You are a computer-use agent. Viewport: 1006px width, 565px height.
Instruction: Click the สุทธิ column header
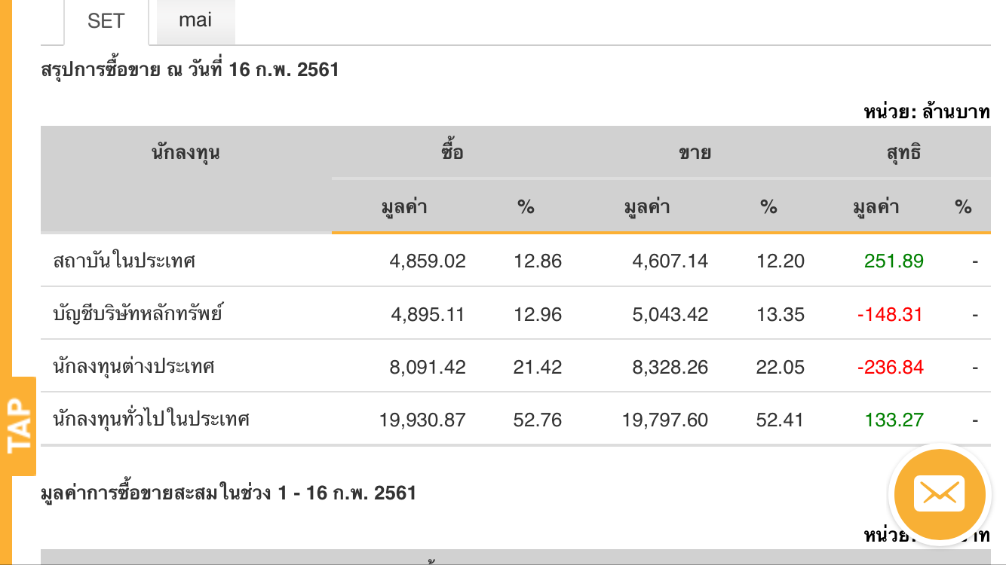(903, 153)
